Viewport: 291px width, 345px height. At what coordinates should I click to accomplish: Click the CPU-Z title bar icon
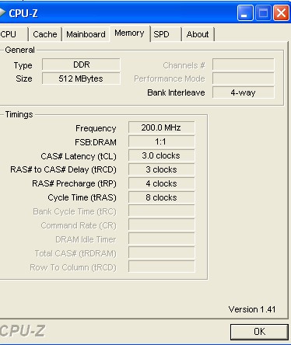click(x=2, y=13)
